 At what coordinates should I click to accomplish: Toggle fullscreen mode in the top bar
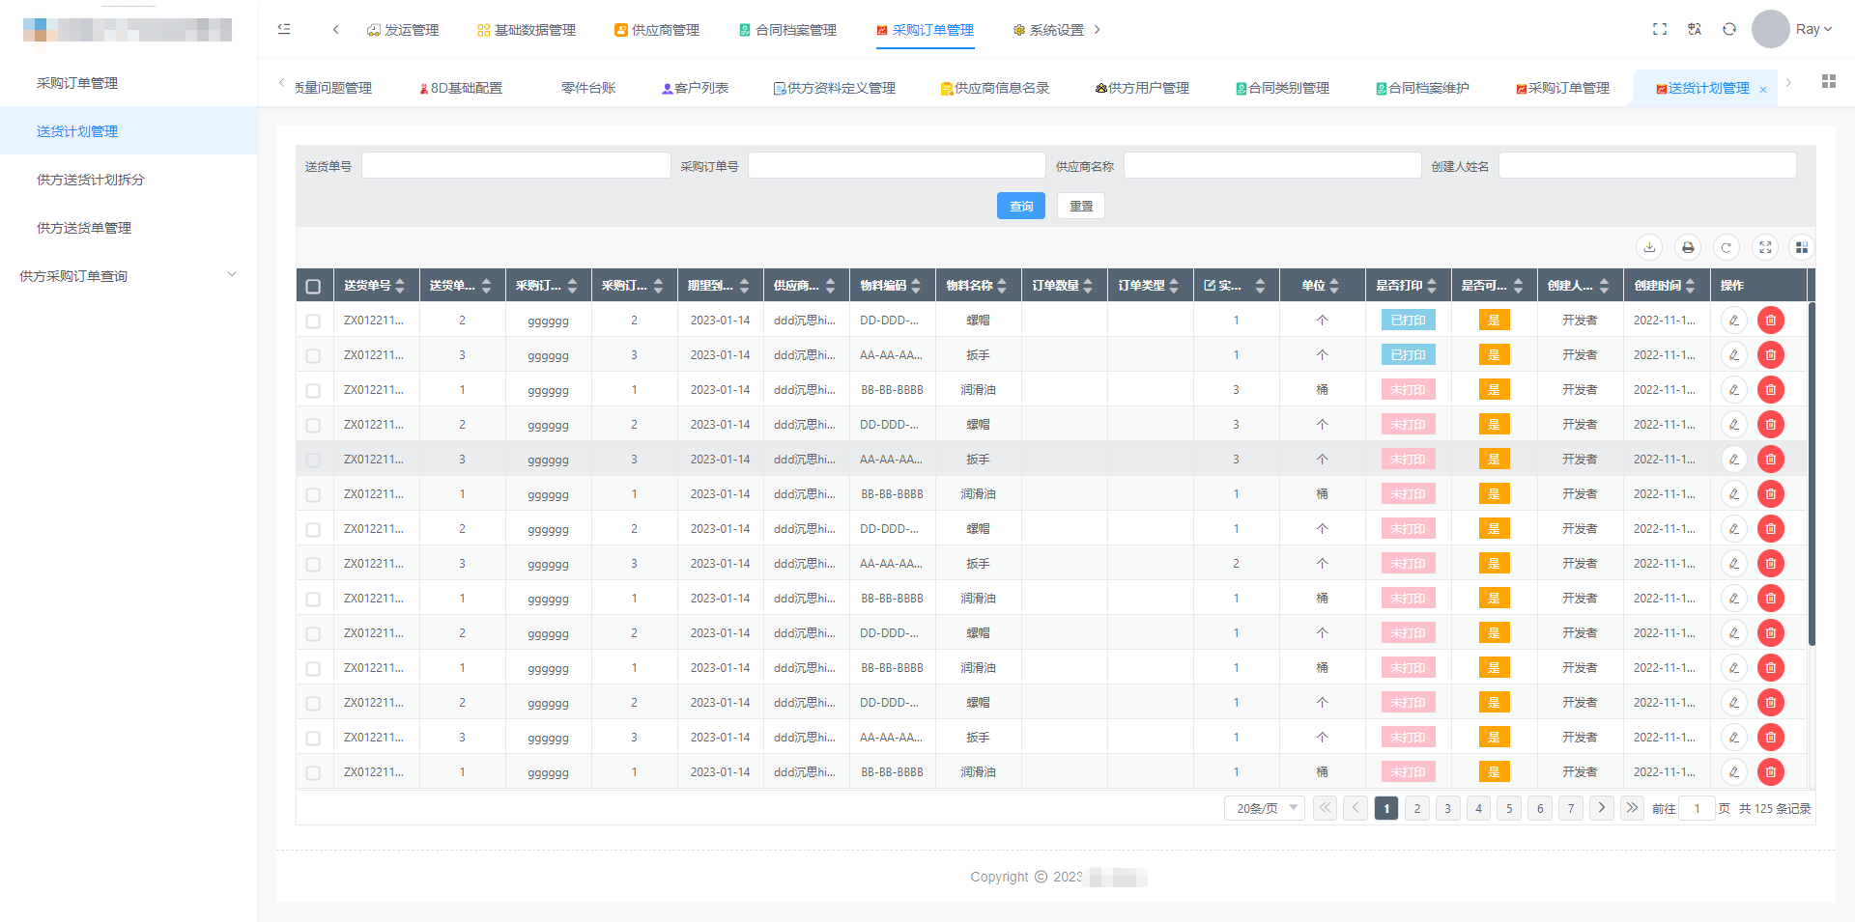tap(1660, 29)
